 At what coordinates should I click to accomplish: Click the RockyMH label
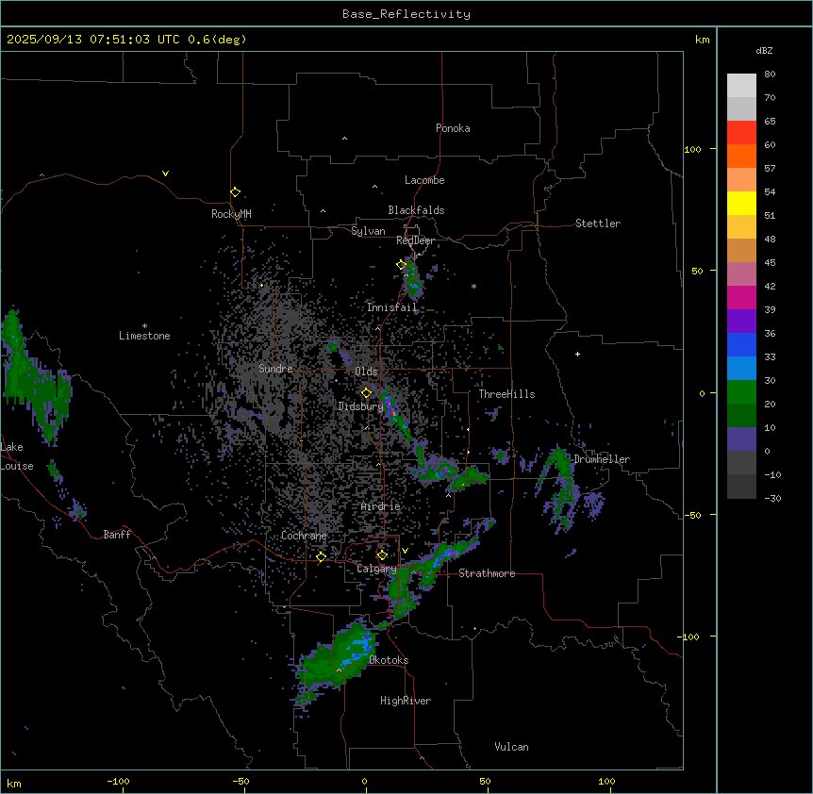pos(231,214)
